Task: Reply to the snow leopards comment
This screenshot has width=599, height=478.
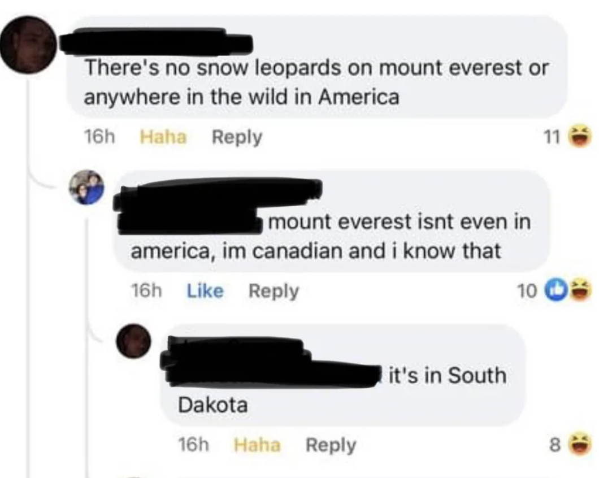Action: tap(237, 136)
